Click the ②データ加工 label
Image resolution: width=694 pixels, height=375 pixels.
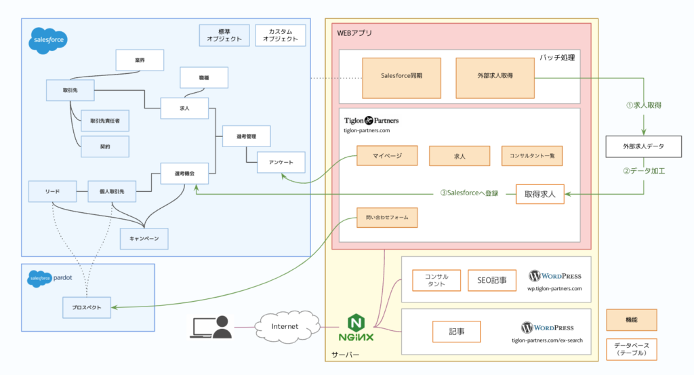click(x=644, y=171)
